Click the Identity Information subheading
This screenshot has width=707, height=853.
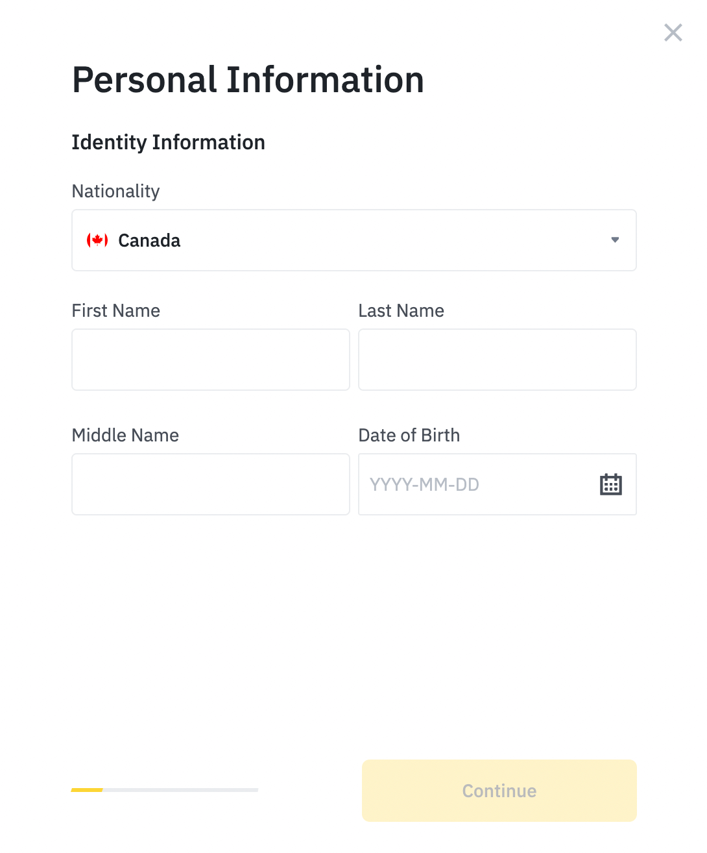[168, 142]
